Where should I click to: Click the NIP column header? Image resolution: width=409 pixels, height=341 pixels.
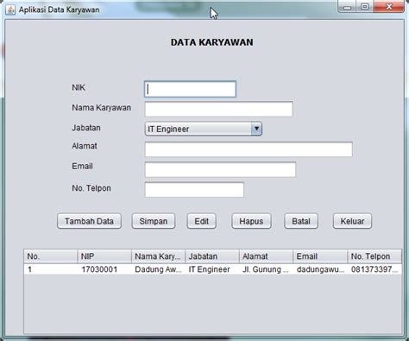(x=104, y=256)
